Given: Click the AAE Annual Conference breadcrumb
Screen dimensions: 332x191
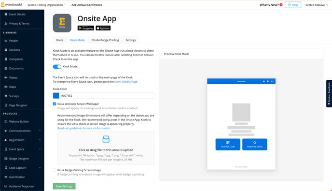Looking at the screenshot, I should (x=87, y=5).
